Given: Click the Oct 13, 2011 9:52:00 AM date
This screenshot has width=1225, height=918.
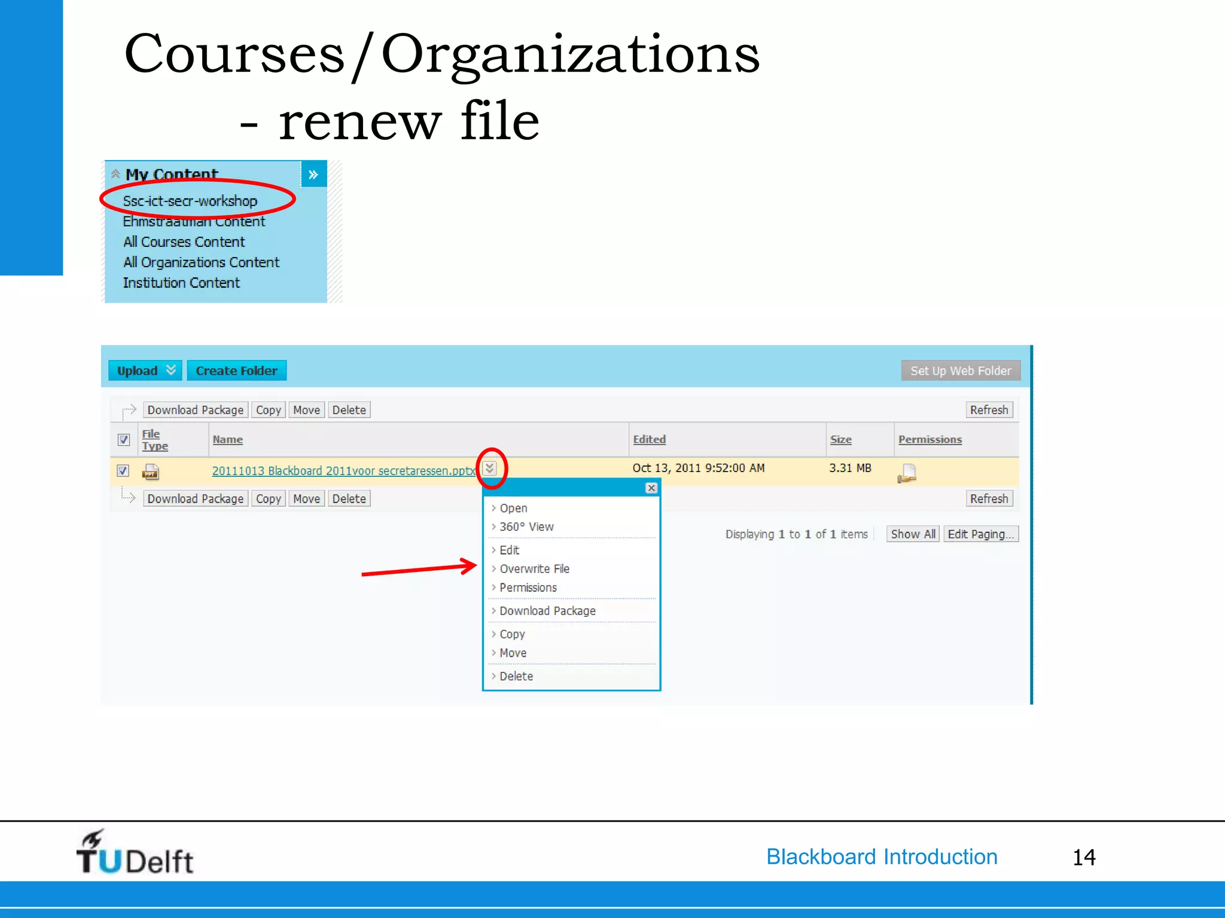Looking at the screenshot, I should point(699,469).
